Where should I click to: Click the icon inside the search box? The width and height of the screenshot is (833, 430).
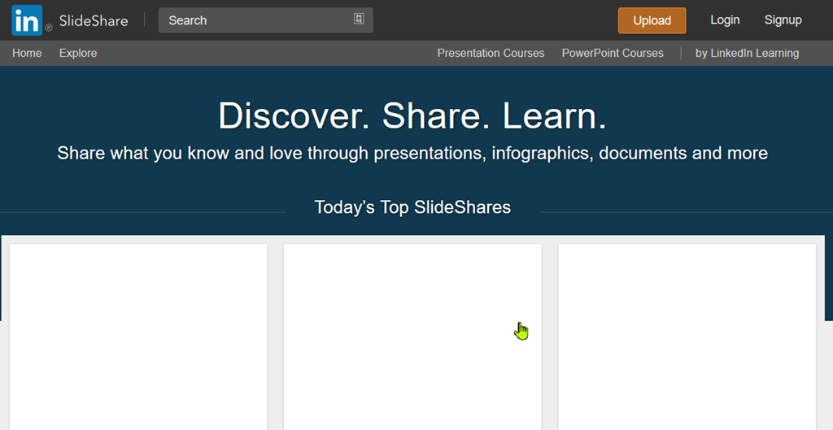pos(359,20)
